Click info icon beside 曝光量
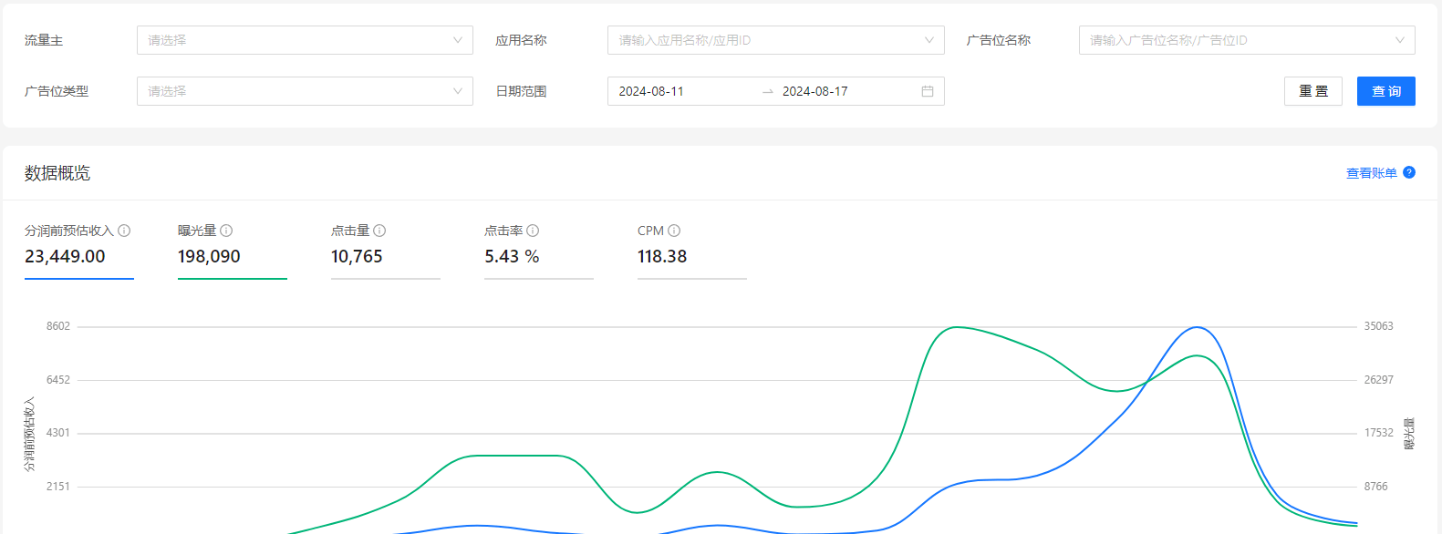Screen dimensions: 1442x534 [x=226, y=231]
